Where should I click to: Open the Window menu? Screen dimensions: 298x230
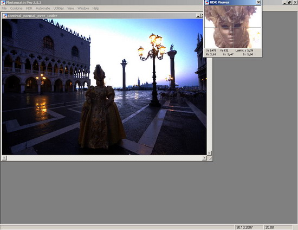(x=83, y=8)
